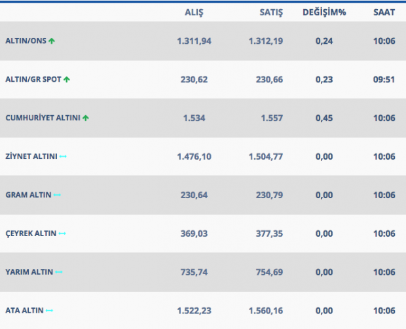Screen dimensions: 406x329
Task: Click the sideways arrow beside YARIM ALTIN
Action: point(59,272)
